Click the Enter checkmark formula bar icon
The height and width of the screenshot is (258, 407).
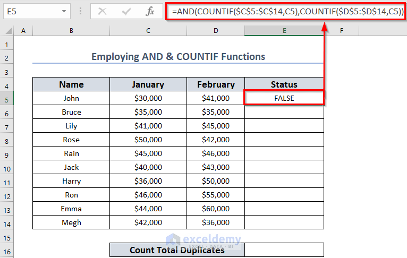pyautogui.click(x=126, y=11)
